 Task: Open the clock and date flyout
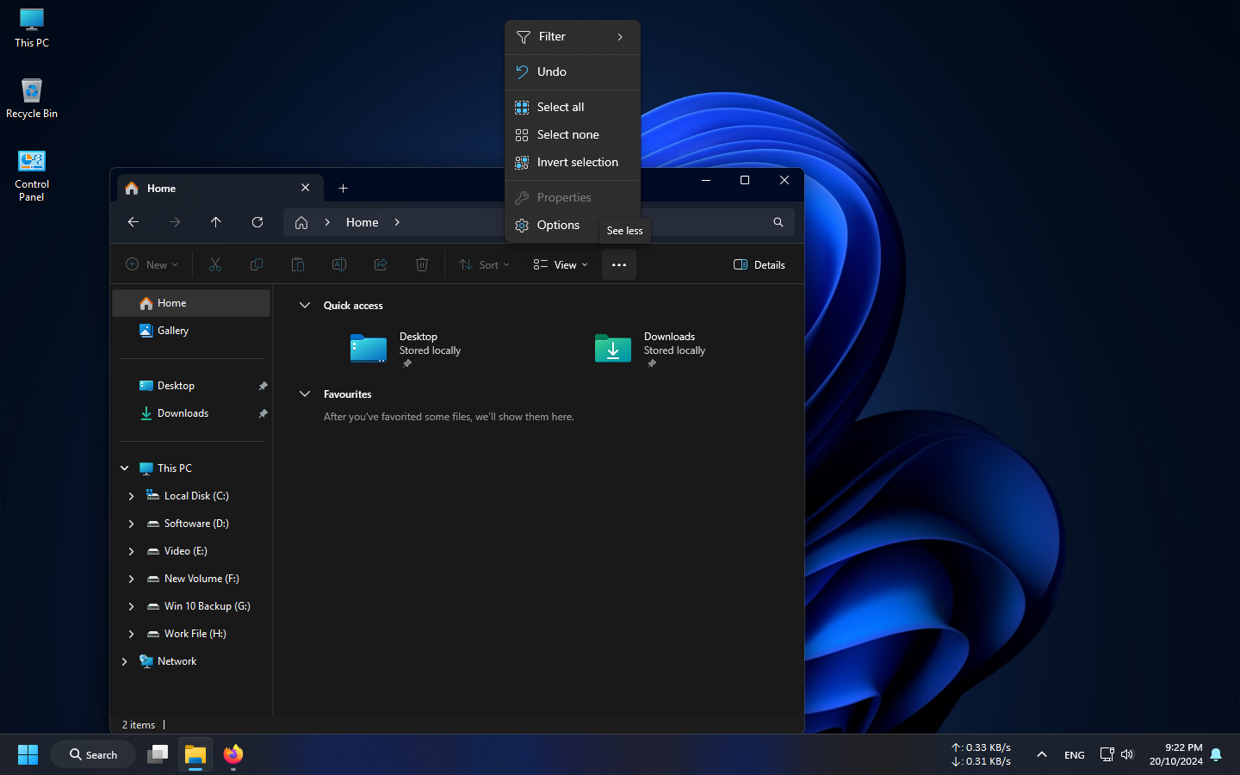(1176, 754)
